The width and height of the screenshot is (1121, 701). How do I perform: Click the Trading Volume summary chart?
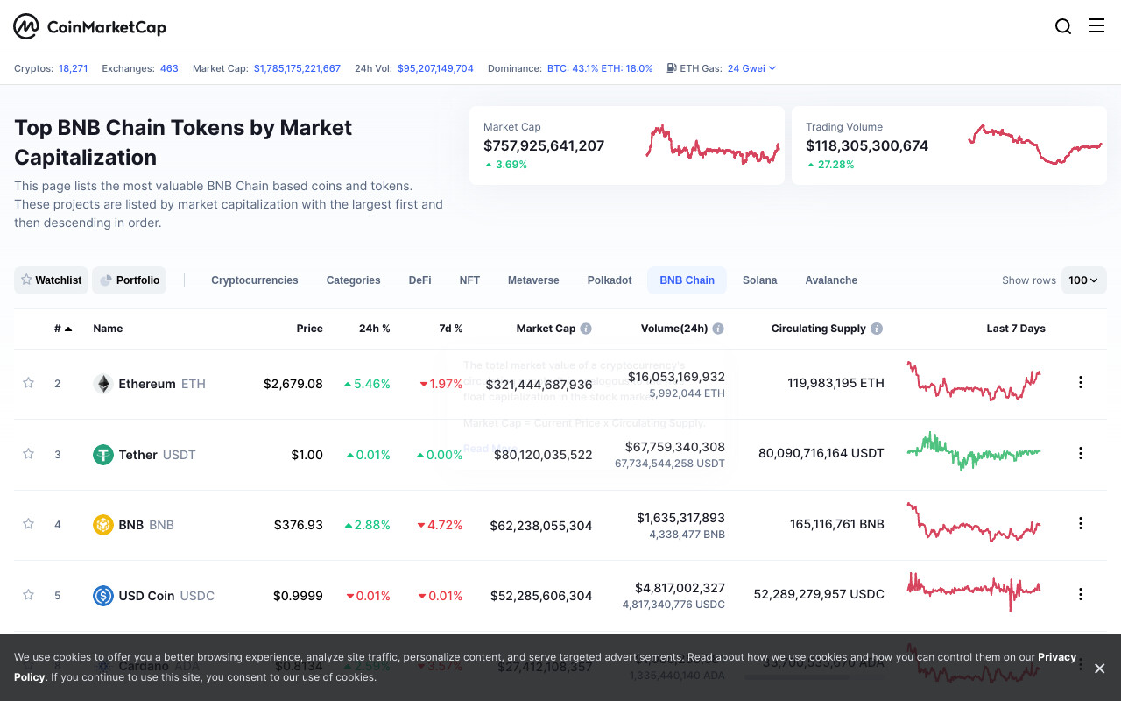pos(1035,145)
